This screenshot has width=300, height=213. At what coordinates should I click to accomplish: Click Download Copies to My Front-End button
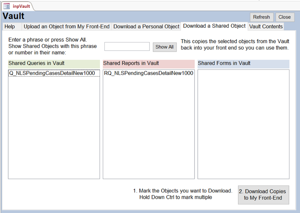point(263,194)
